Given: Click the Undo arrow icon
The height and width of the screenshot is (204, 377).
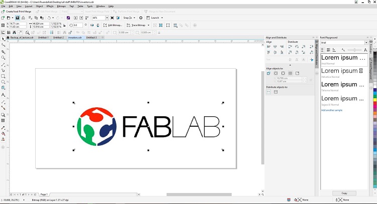Looking at the screenshot, I should pos(49,18).
